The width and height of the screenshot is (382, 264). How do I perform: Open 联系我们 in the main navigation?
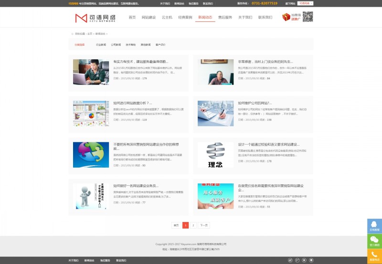click(x=265, y=17)
